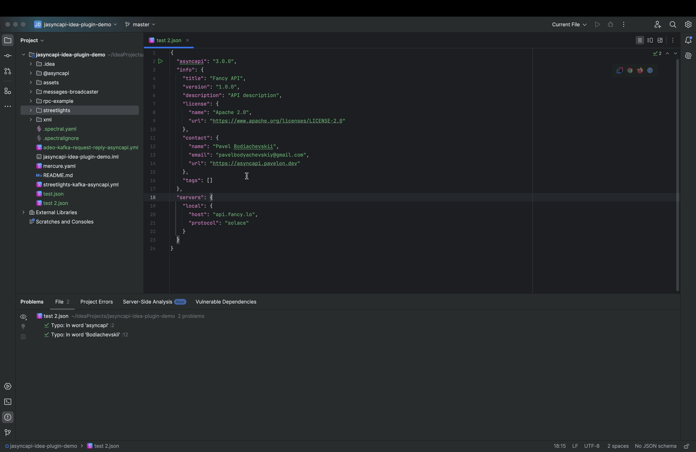Open the Notifications bell

pyautogui.click(x=688, y=40)
